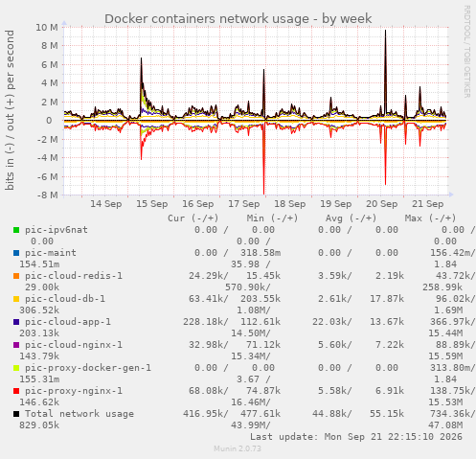Click the 'Avg (-/+)' column header
Screen dimensions: 476x459
pos(351,218)
